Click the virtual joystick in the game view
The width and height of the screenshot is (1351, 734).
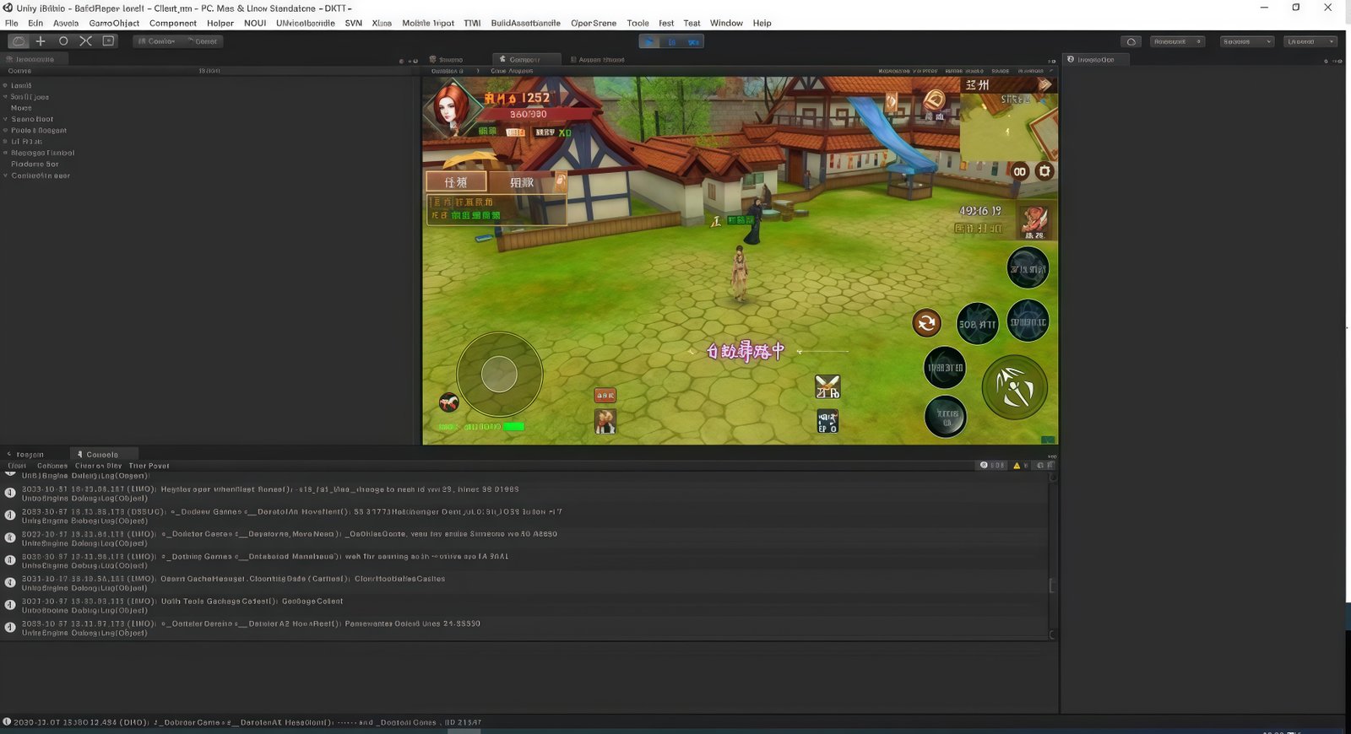[x=499, y=374]
